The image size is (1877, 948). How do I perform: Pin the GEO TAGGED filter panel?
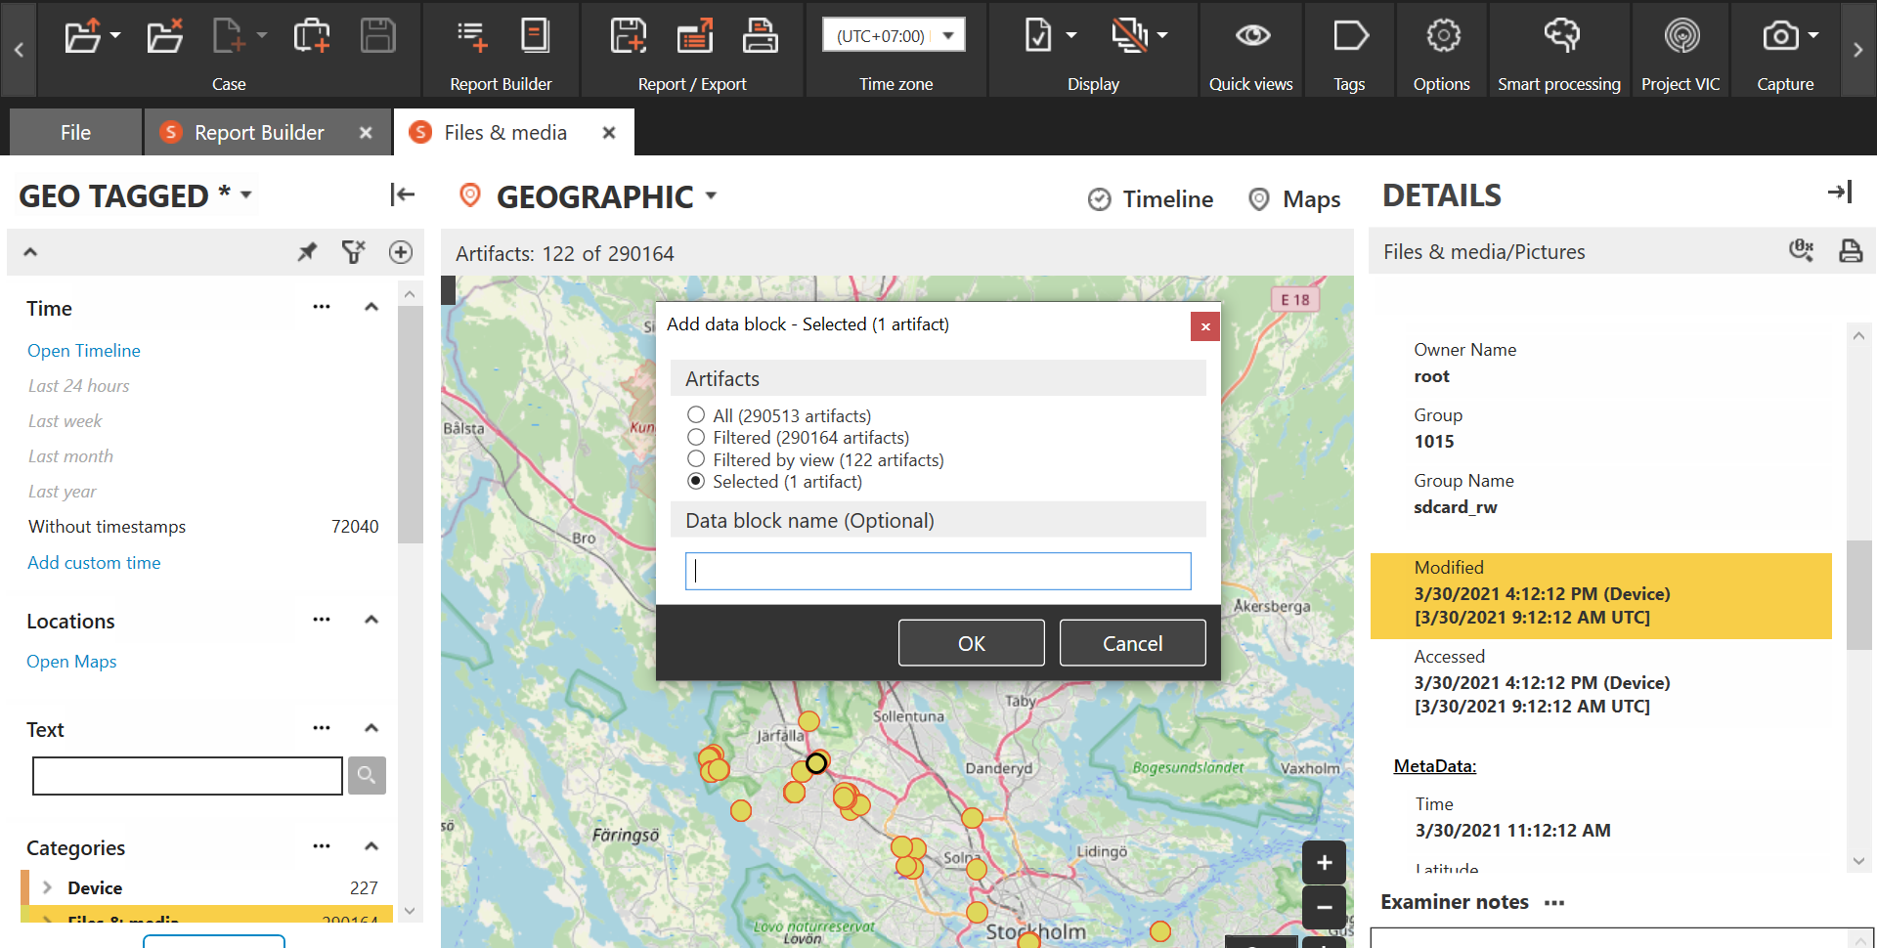pos(306,251)
